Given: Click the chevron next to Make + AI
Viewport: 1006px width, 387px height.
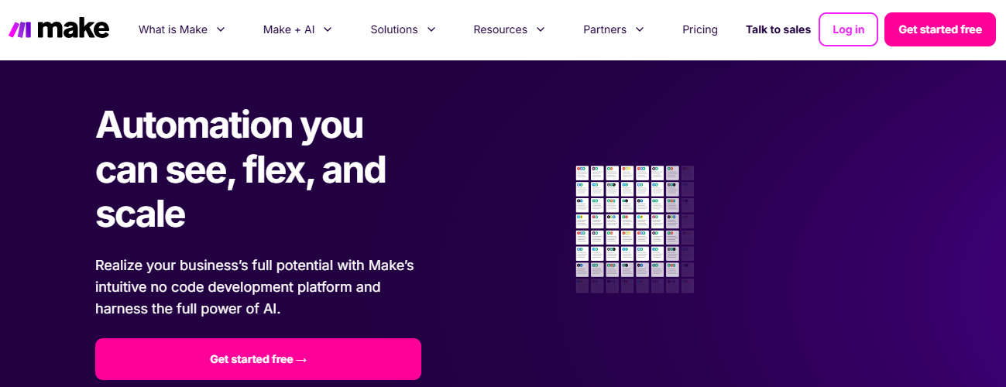Looking at the screenshot, I should 328,29.
